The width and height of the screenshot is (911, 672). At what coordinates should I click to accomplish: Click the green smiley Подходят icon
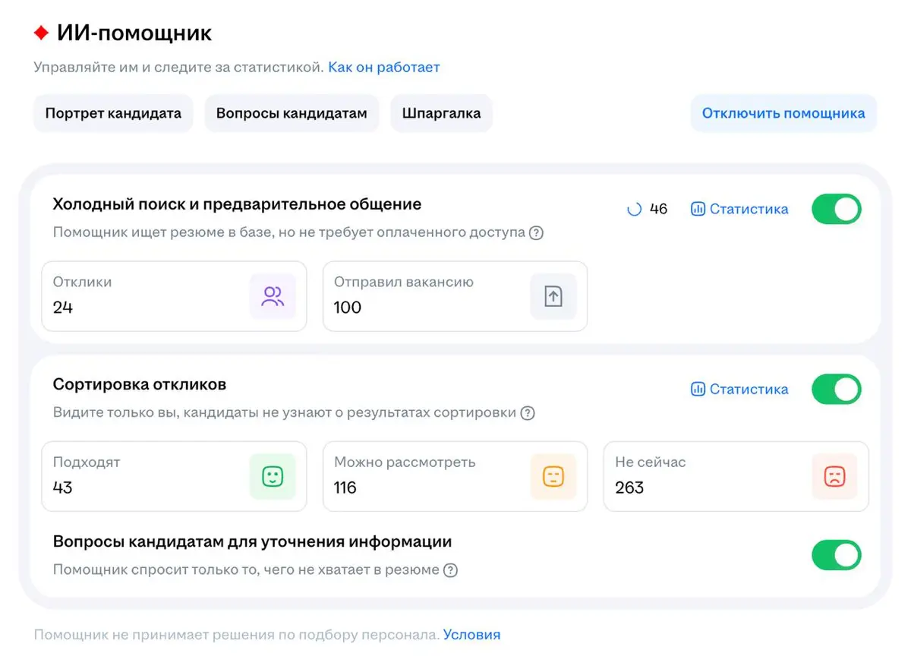[273, 477]
